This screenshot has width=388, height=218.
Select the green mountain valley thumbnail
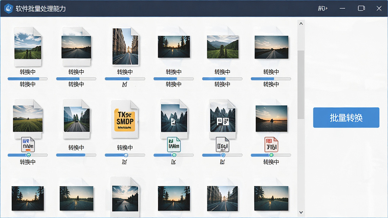[223, 47]
